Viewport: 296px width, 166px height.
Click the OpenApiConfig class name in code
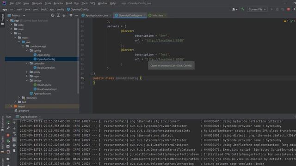[127, 78]
